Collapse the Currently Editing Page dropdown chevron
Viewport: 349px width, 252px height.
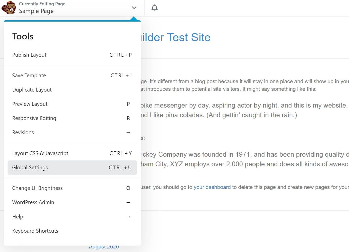[134, 8]
